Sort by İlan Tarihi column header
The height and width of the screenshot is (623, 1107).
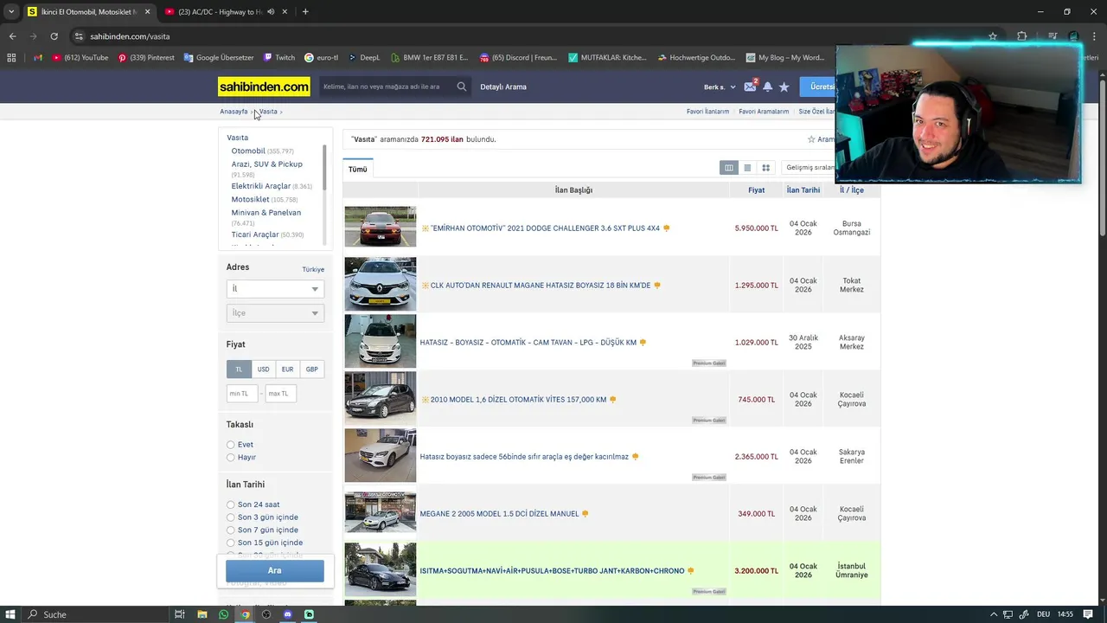(803, 190)
